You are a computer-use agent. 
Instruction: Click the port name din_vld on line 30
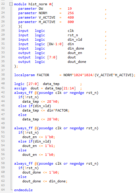coord(75,40)
